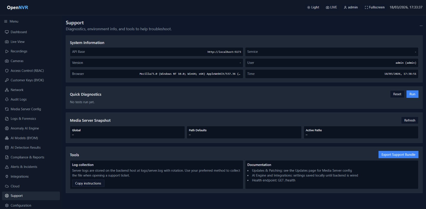Click the AI Models (BYOM) icon

(x=7, y=138)
